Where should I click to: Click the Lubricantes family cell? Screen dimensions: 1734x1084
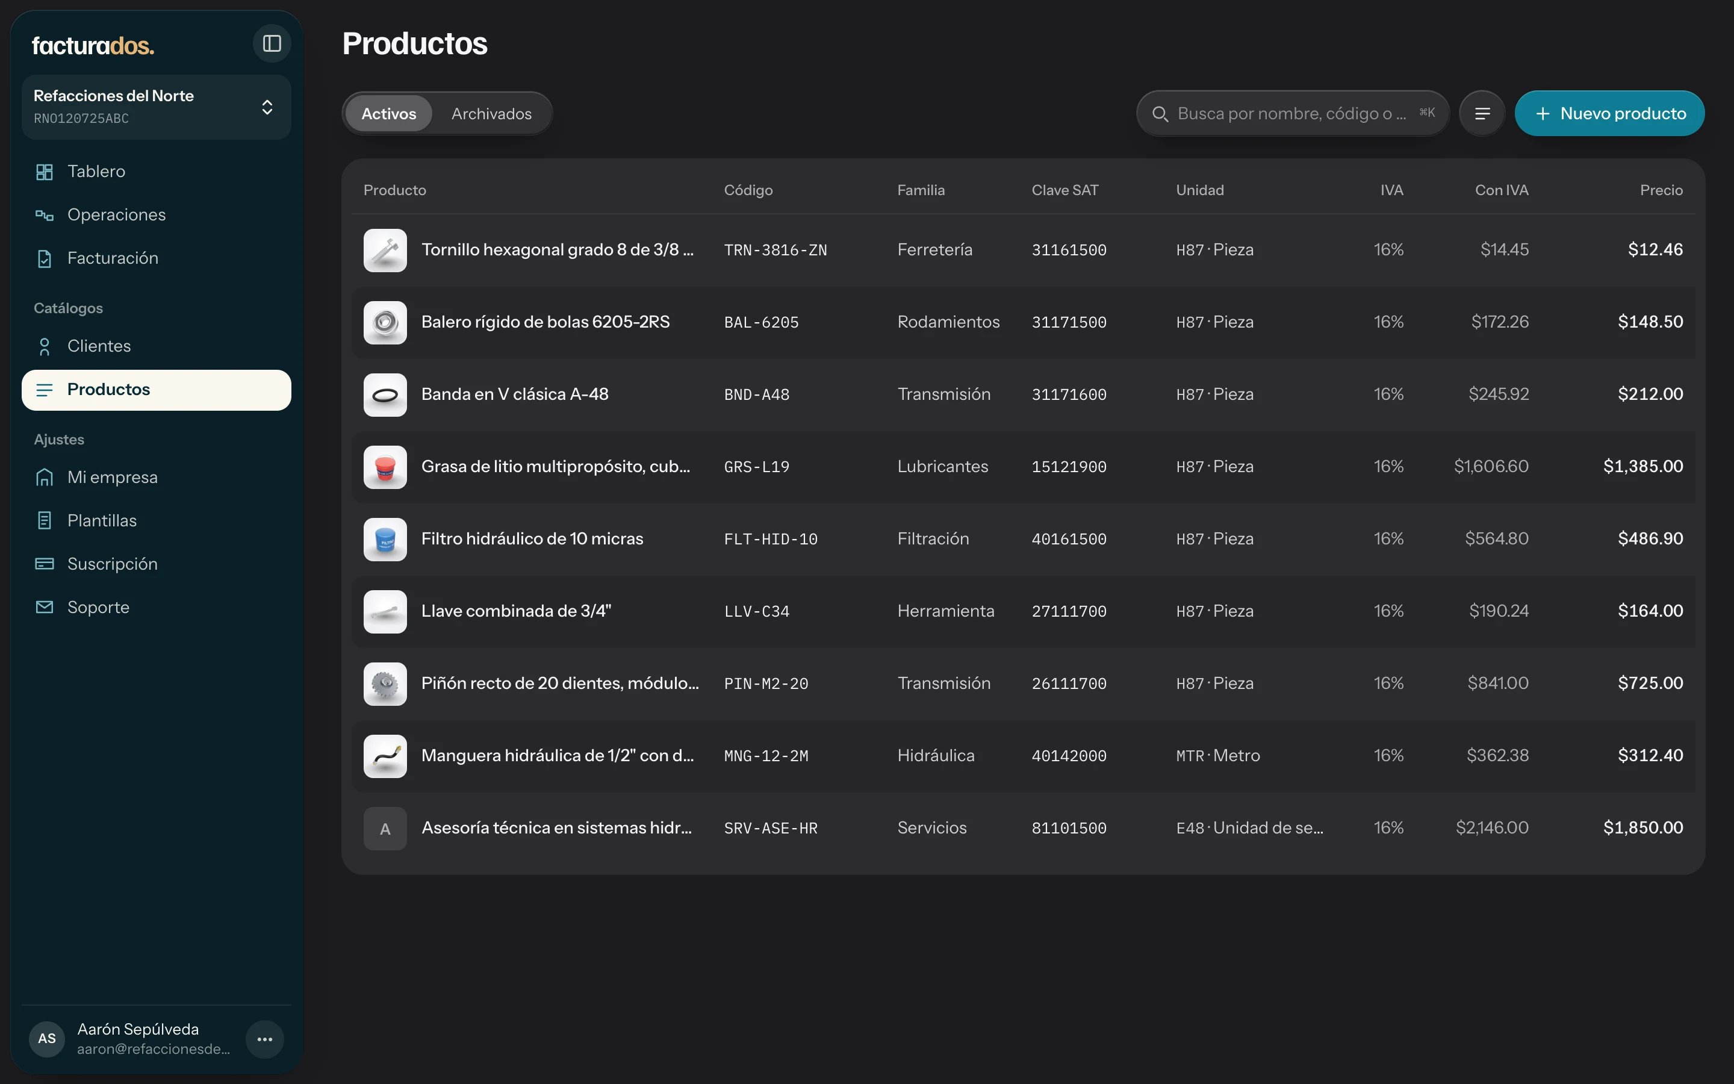coord(942,467)
